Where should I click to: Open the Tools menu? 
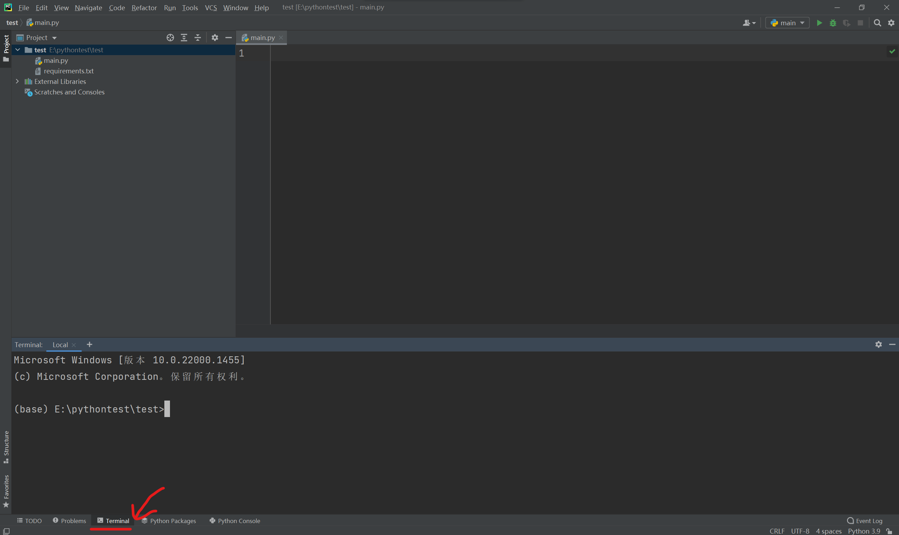190,8
